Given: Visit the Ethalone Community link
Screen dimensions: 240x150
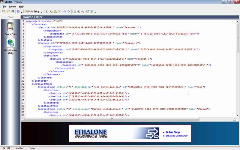Looking at the screenshot, I should (177, 136).
